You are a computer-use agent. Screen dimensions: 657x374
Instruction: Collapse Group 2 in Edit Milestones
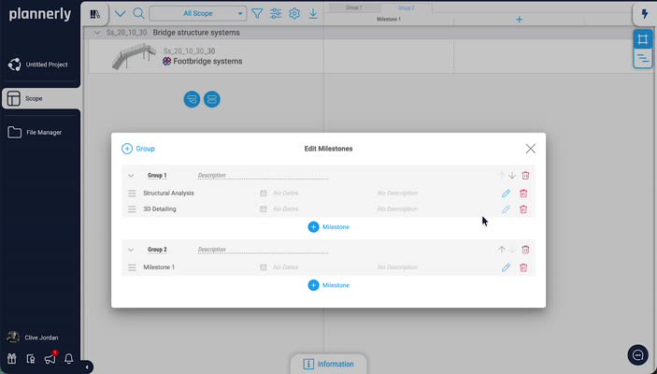[131, 250]
